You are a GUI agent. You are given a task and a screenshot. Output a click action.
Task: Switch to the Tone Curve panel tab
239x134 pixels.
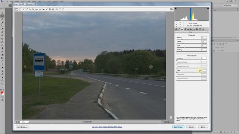(179, 29)
